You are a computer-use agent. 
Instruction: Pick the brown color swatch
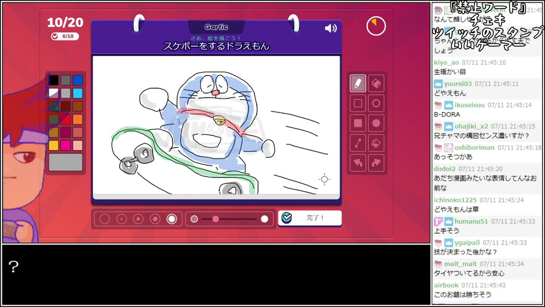78,106
